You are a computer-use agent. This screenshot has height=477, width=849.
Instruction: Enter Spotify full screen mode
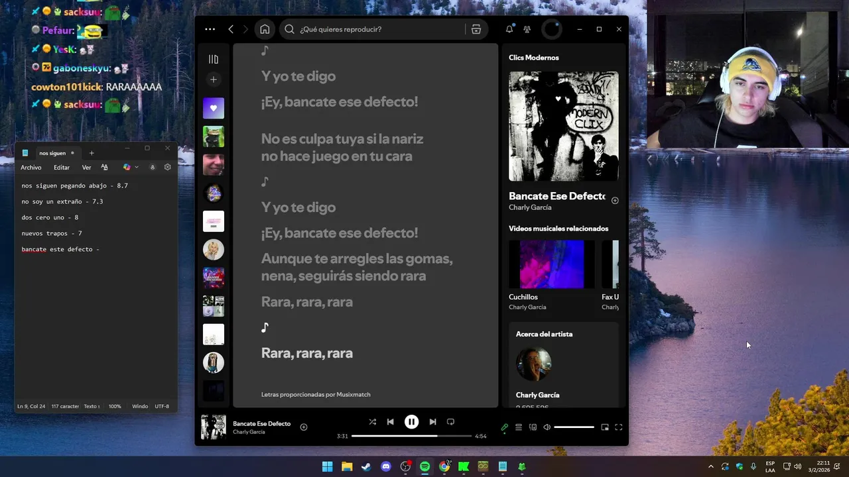(x=619, y=427)
